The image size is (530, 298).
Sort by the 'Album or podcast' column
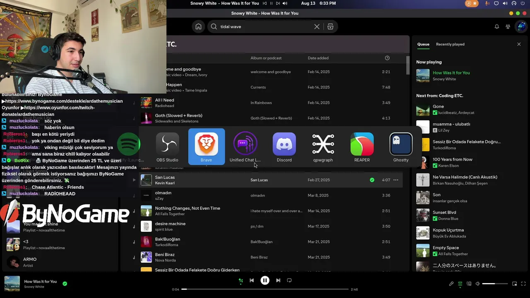coord(266,58)
